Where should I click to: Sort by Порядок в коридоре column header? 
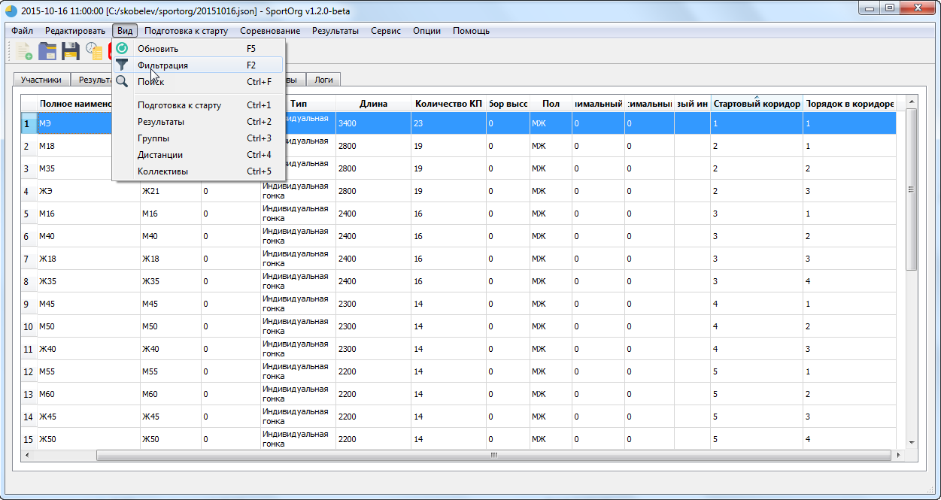coord(849,104)
